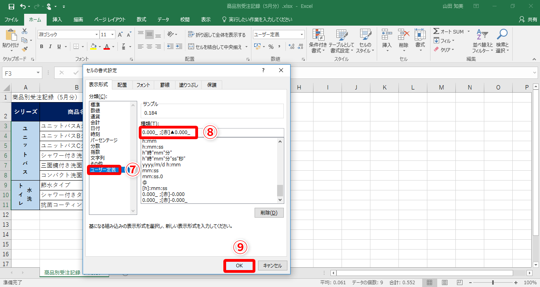The image size is (540, 287).
Task: Open the merge and center dropdown arrow
Action: pyautogui.click(x=247, y=47)
